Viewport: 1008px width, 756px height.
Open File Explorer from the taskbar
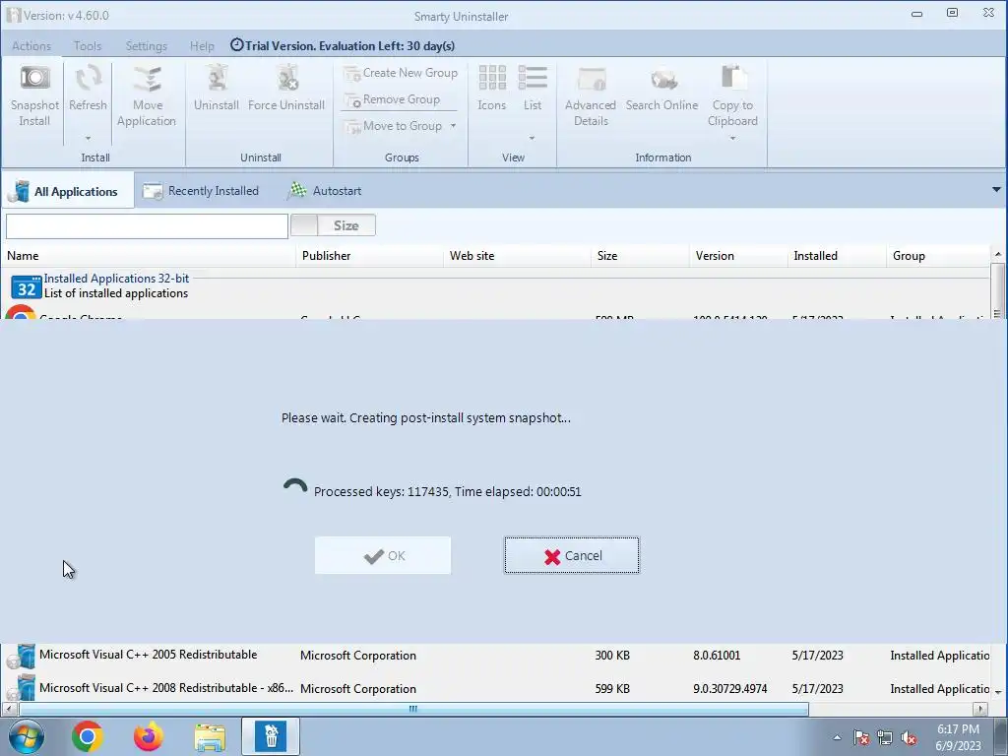pyautogui.click(x=211, y=736)
